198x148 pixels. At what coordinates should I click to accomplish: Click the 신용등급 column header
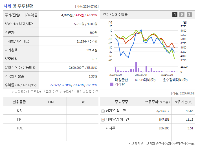pyautogui.click(x=19, y=102)
